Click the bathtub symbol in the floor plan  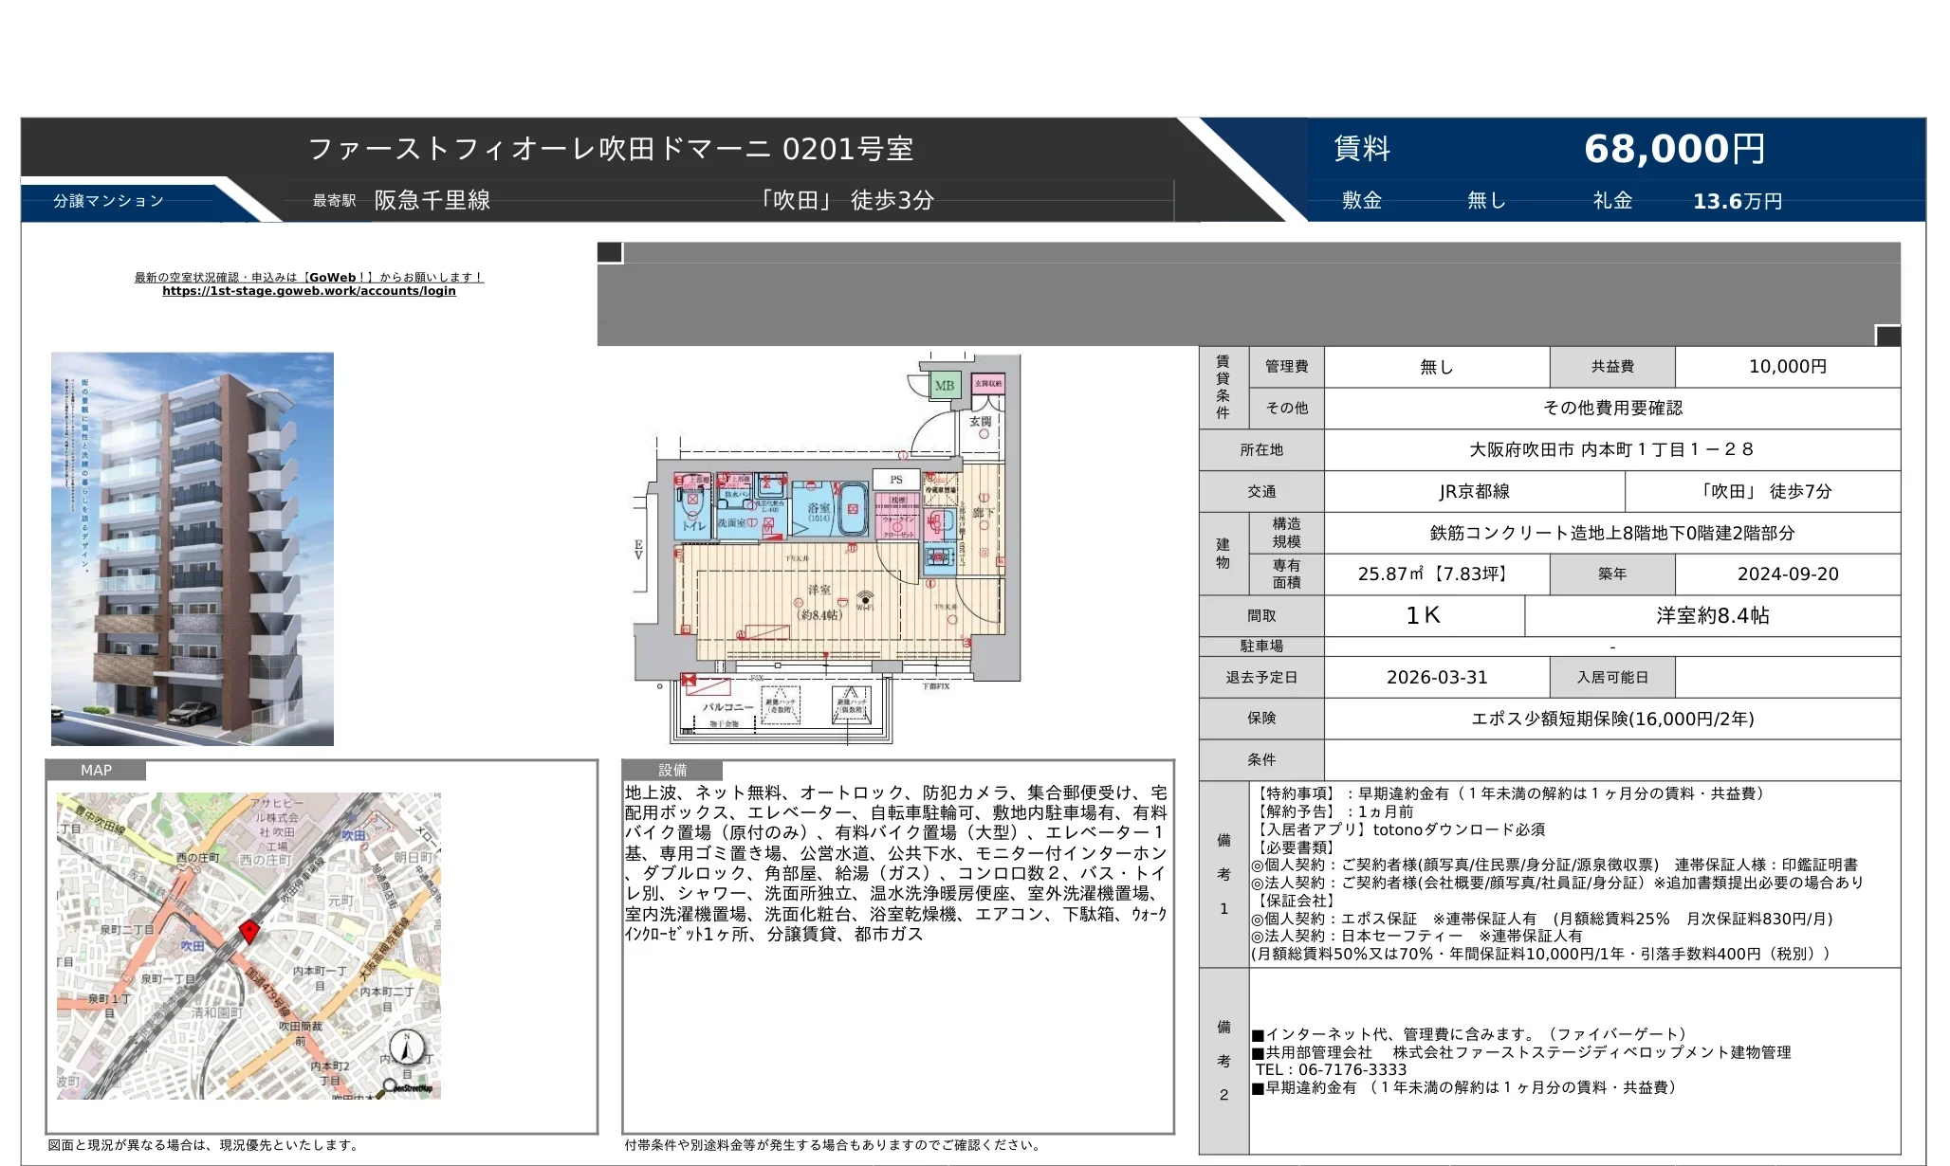[853, 508]
